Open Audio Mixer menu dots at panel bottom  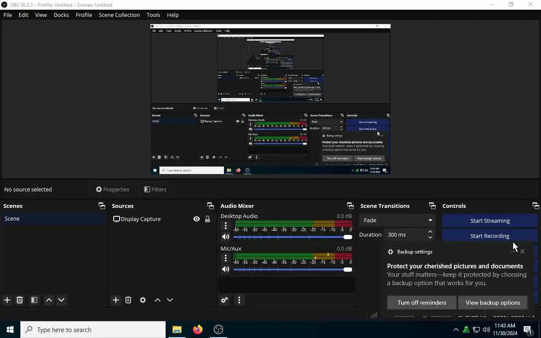point(239,300)
